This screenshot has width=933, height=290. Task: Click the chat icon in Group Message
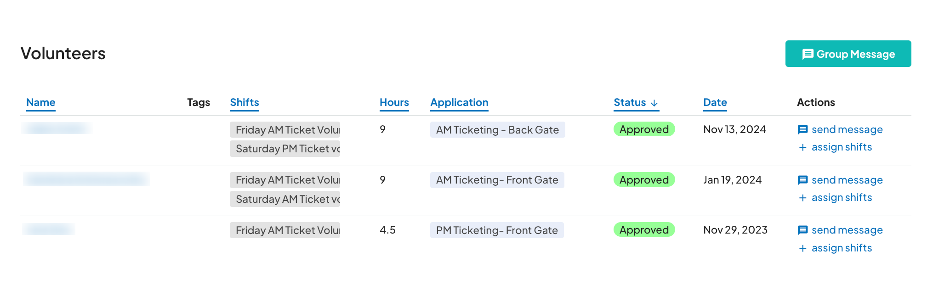808,54
